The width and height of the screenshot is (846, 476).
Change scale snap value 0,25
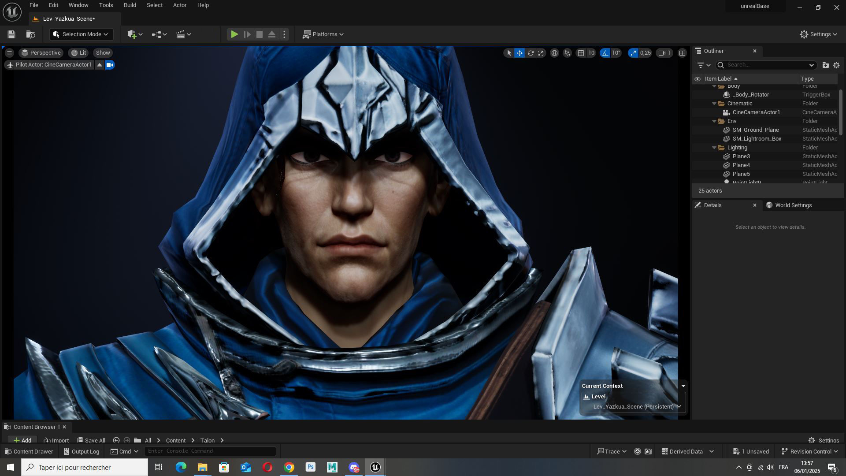646,53
